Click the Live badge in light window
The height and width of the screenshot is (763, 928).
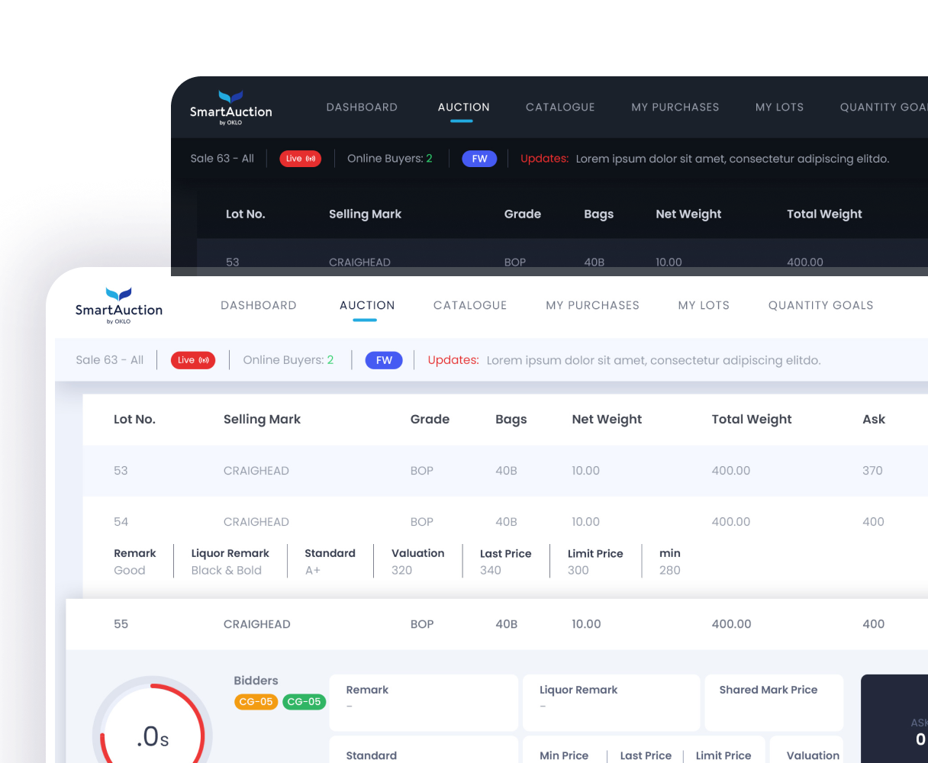pyautogui.click(x=193, y=360)
